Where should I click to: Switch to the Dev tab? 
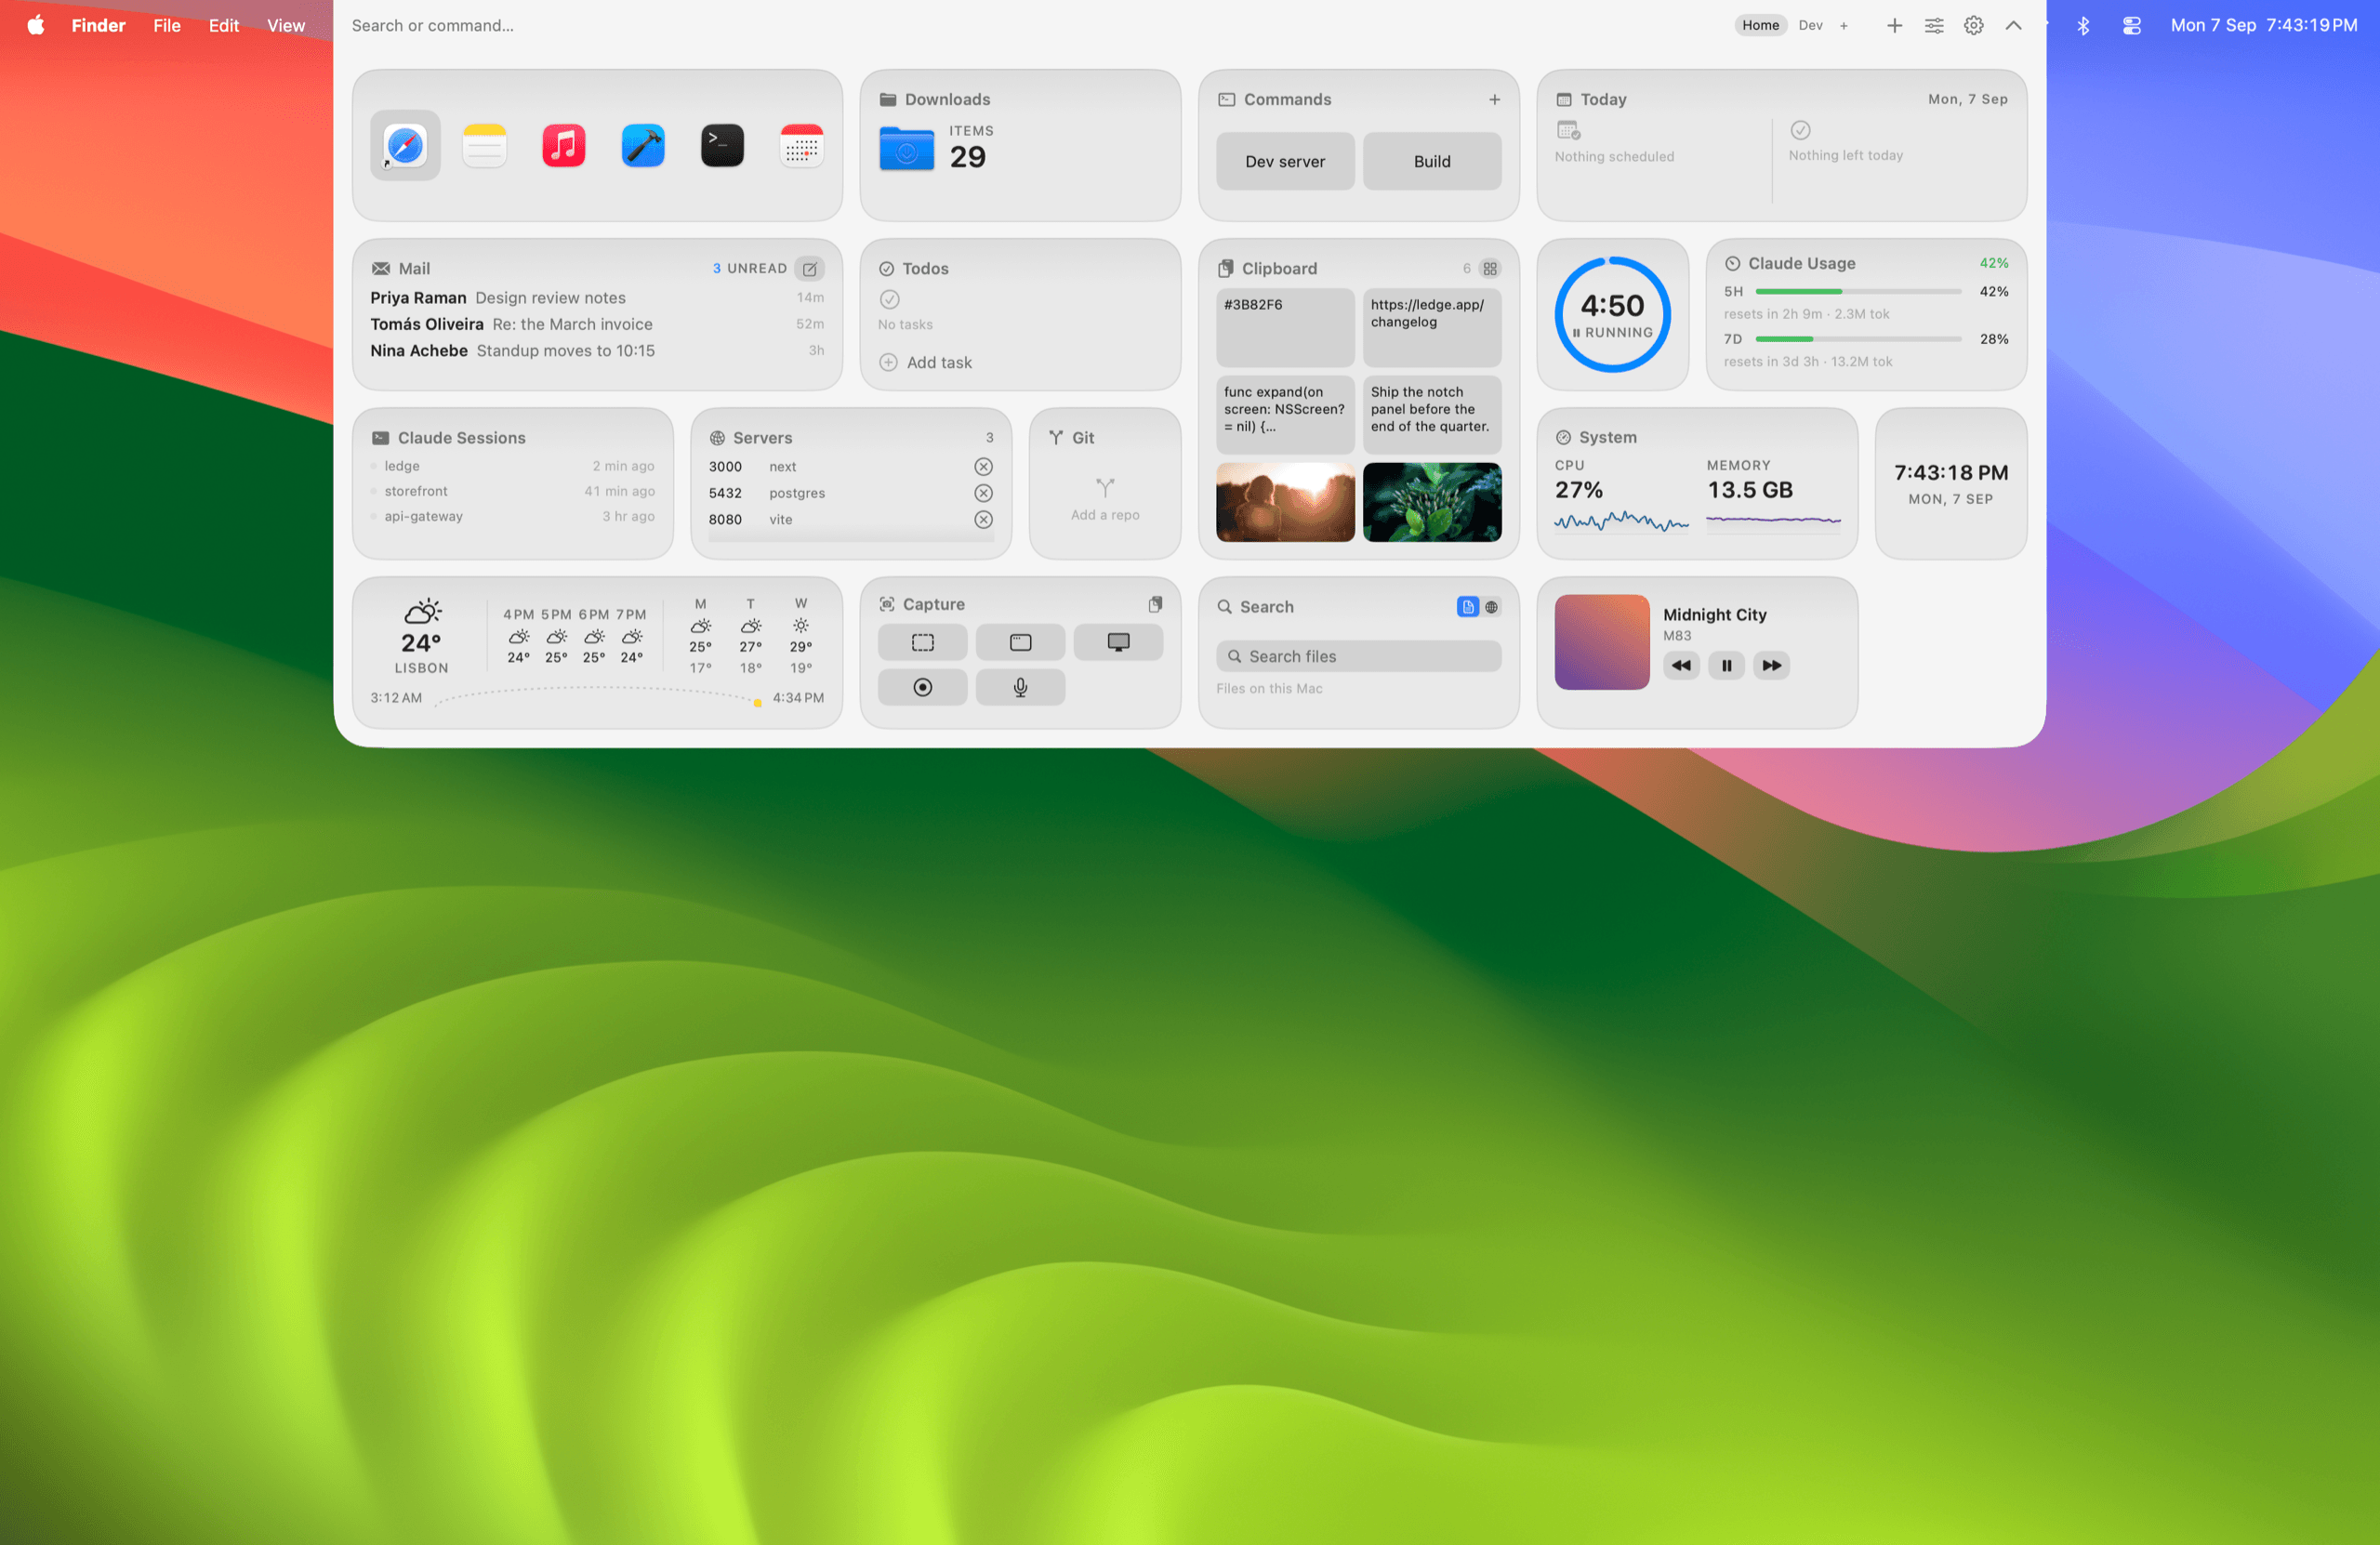pyautogui.click(x=1810, y=26)
